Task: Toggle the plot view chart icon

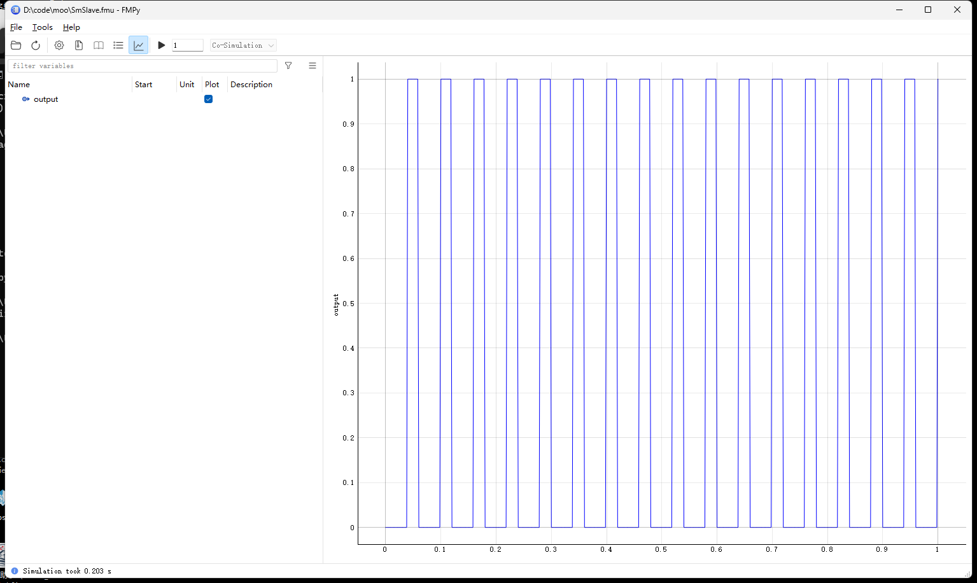Action: pyautogui.click(x=138, y=45)
